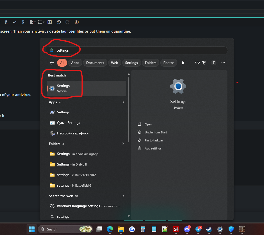This screenshot has height=235, width=264.
Task: Click the checkmark icon in editor toolbar
Action: 15,22
